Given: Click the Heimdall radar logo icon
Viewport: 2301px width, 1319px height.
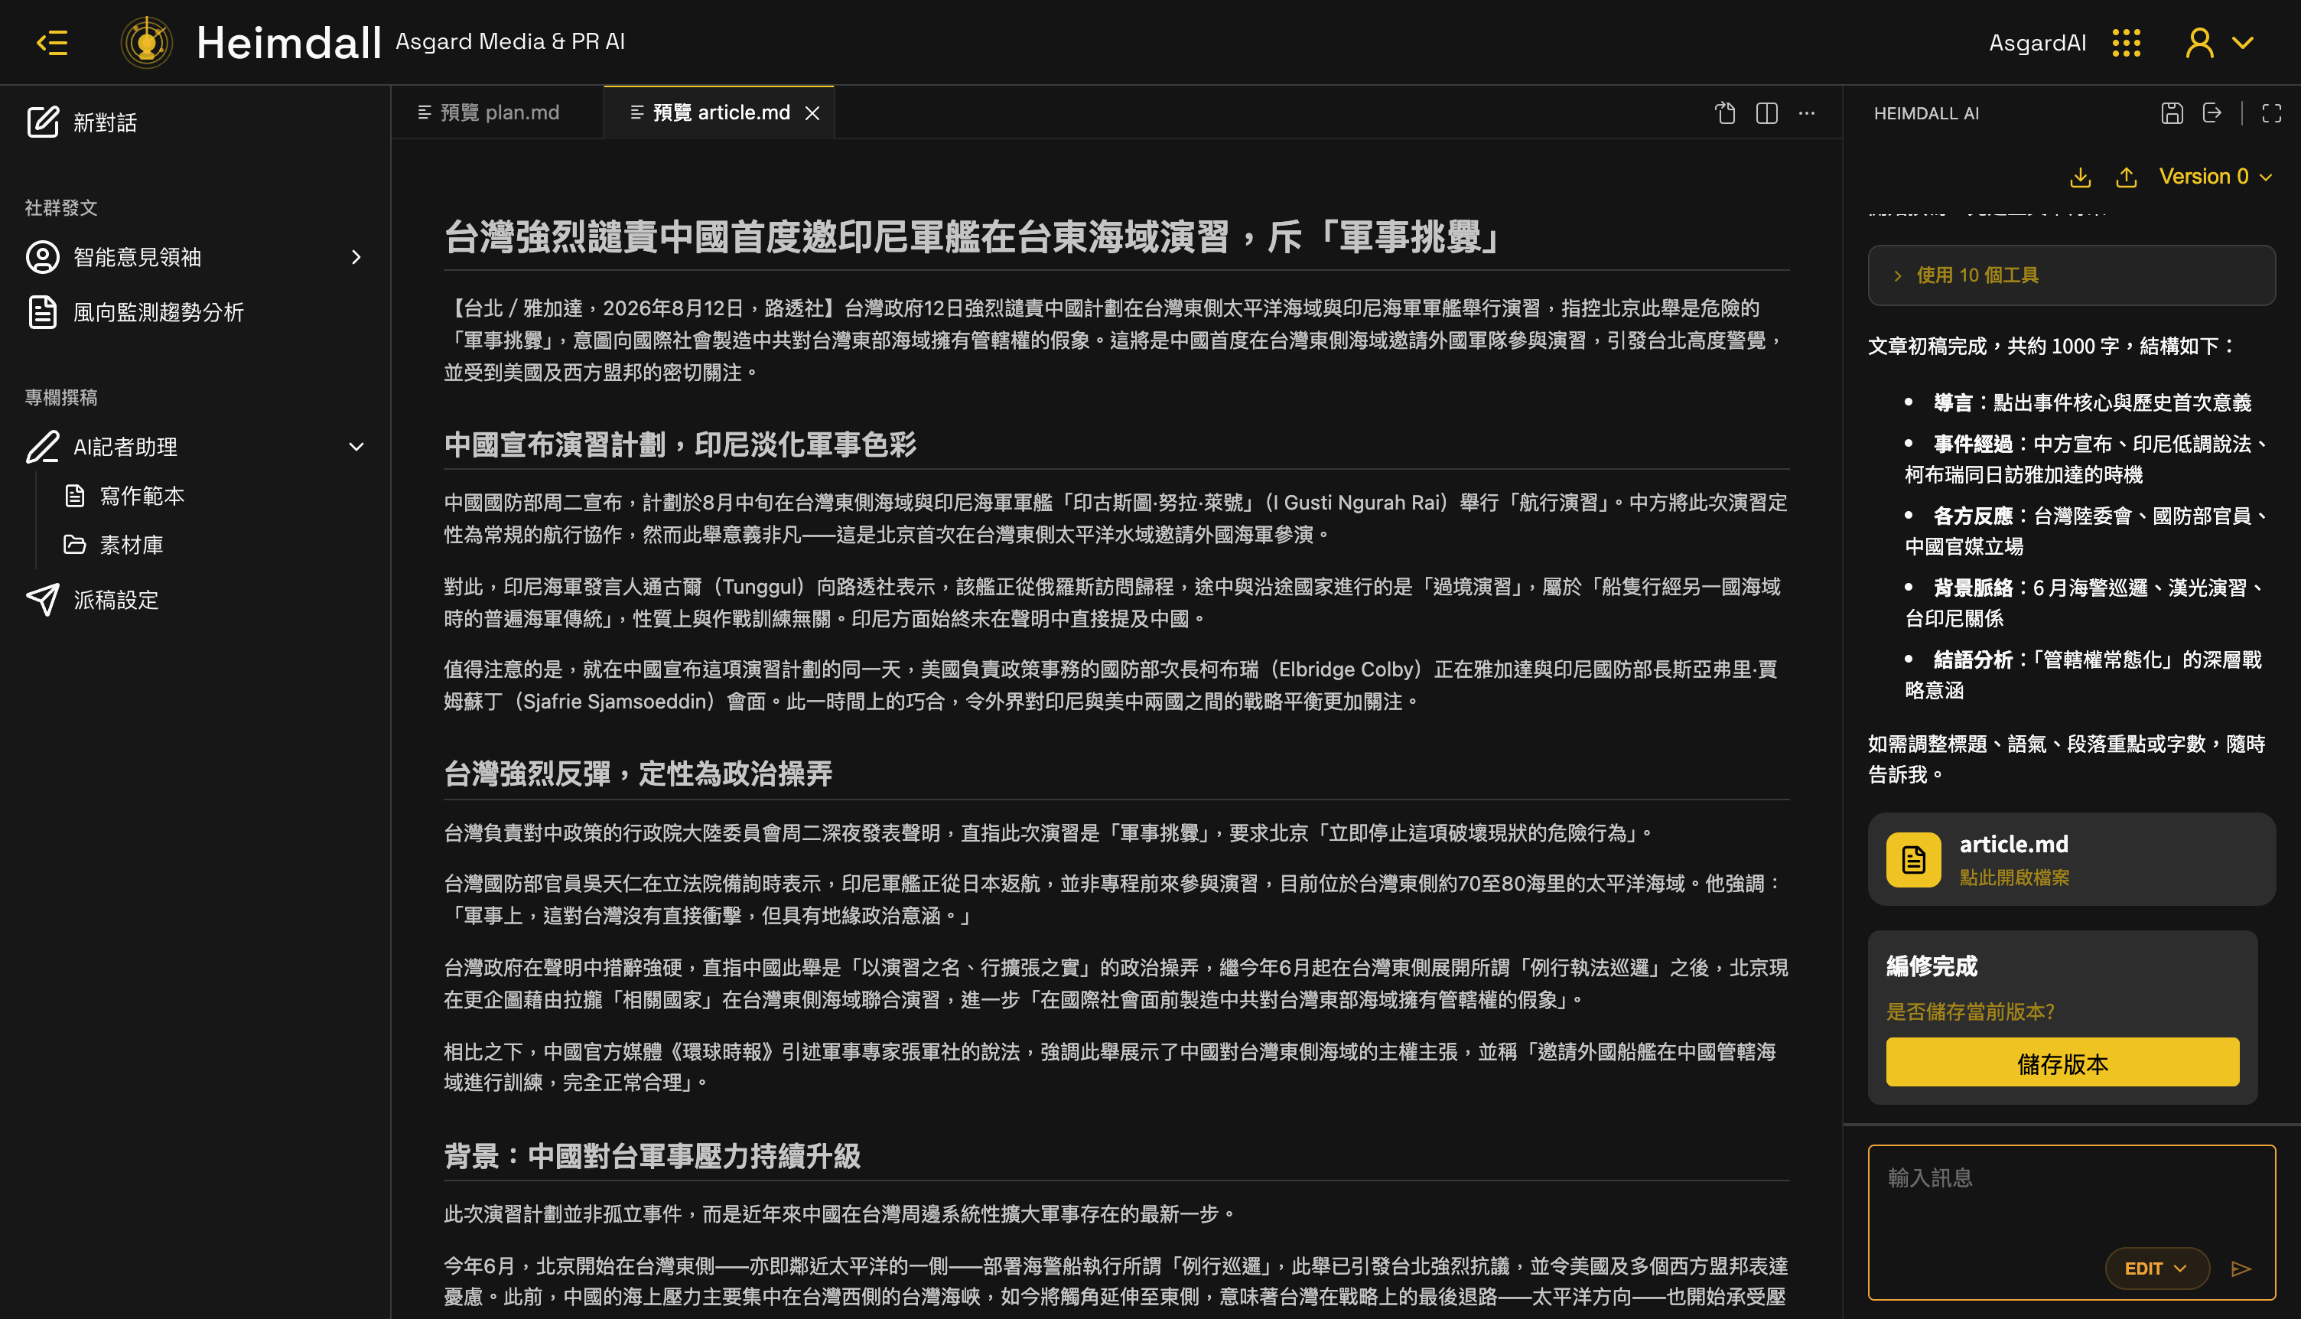Looking at the screenshot, I should tap(147, 41).
